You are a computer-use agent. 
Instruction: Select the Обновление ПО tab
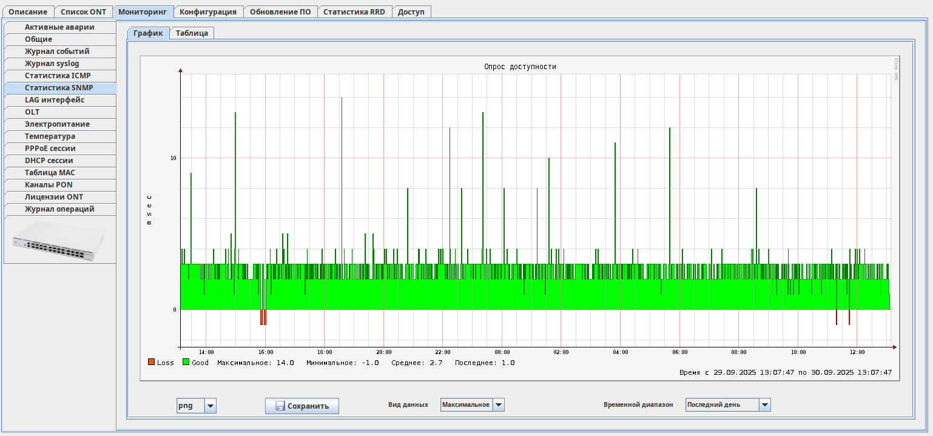pos(280,12)
